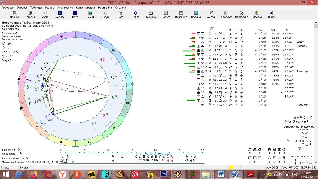Open the Гороскоп menu
Image resolution: width=318 pixels, height=179 pixels.
8,8
